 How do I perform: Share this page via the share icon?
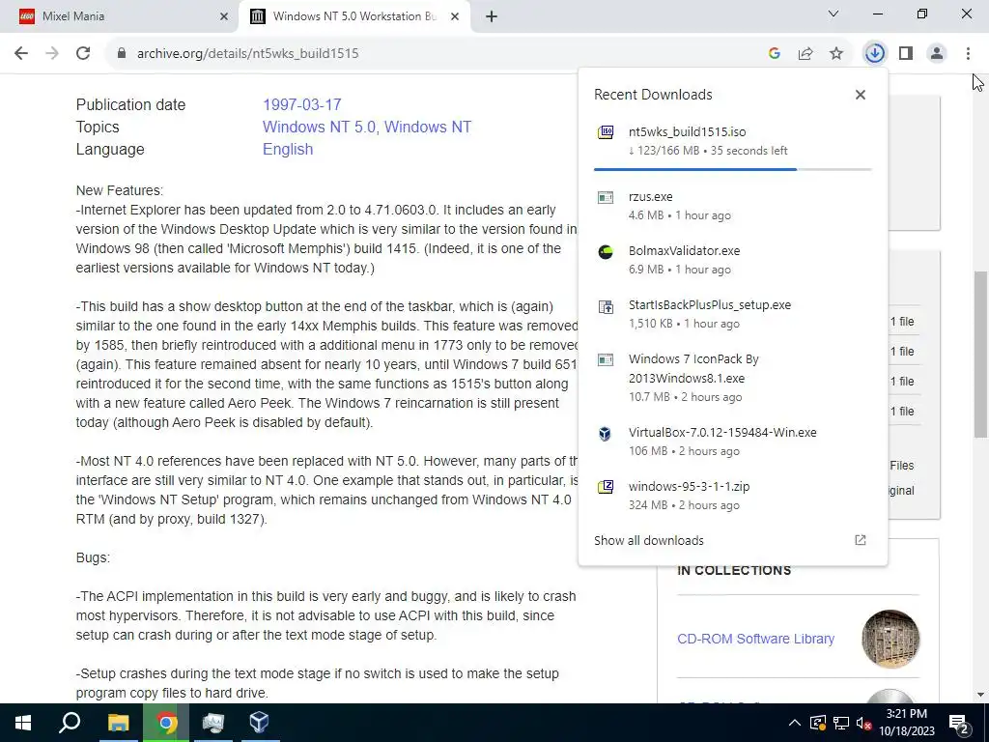(805, 53)
